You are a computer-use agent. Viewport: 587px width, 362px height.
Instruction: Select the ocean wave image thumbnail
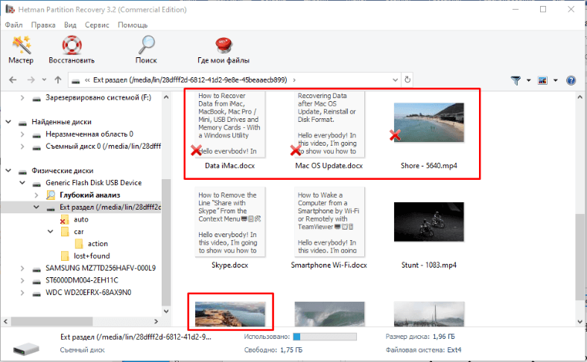pyautogui.click(x=329, y=314)
